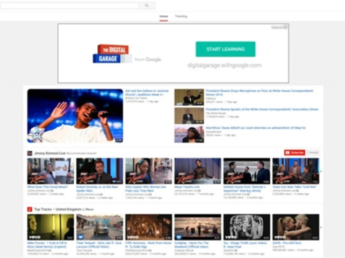
Task: Open Ant and Dec believe in Jasmine title
Action: [147, 93]
